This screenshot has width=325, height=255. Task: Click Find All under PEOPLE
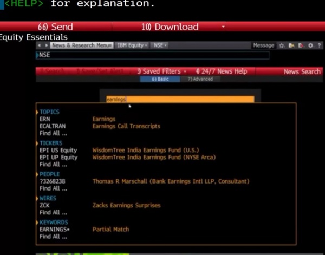click(53, 188)
